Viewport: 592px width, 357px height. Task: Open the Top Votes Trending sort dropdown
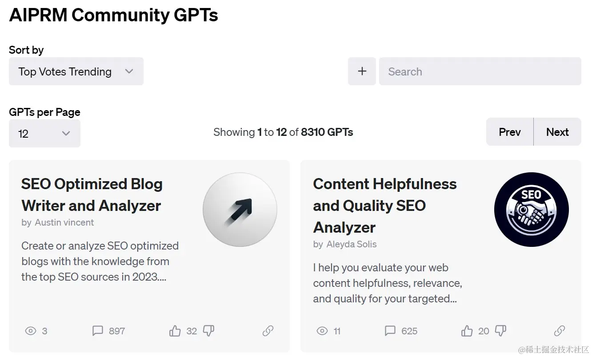[x=76, y=71]
